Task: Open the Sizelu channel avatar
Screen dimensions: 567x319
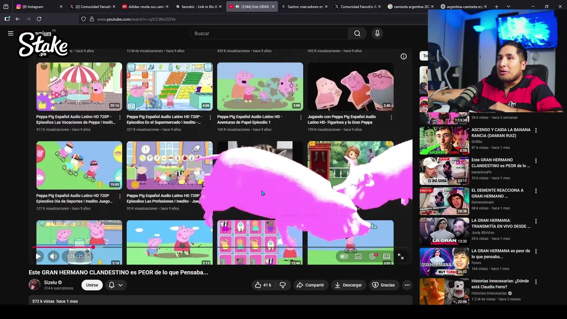Action: pos(35,285)
